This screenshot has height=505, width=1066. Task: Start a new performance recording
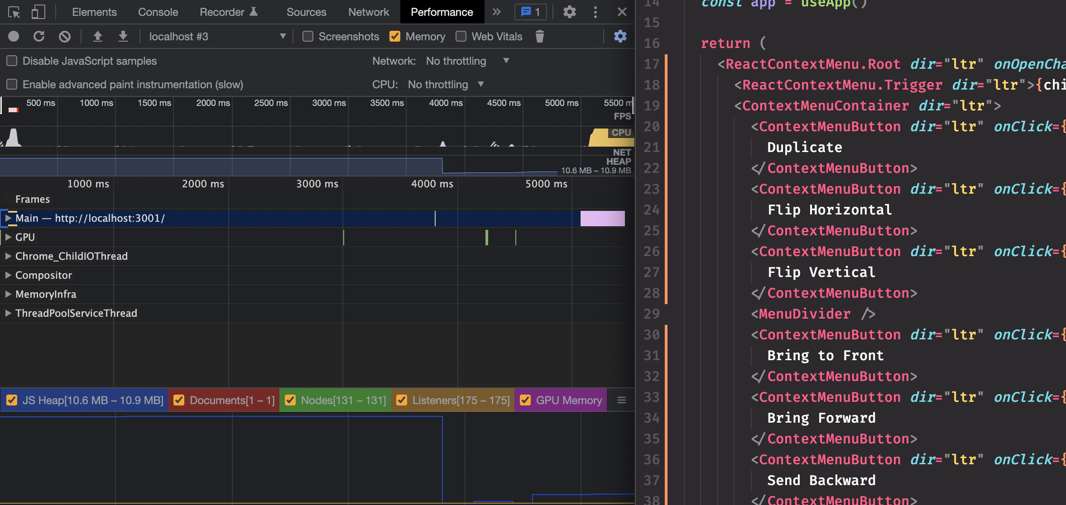[13, 36]
